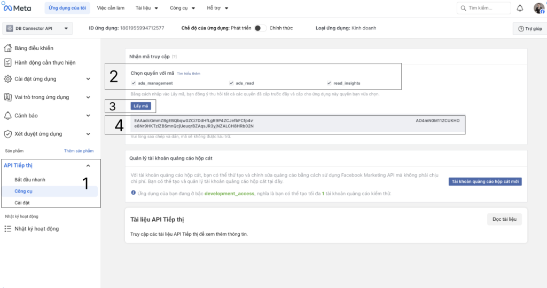Open notifications bell icon
This screenshot has width=547, height=288.
tap(520, 8)
